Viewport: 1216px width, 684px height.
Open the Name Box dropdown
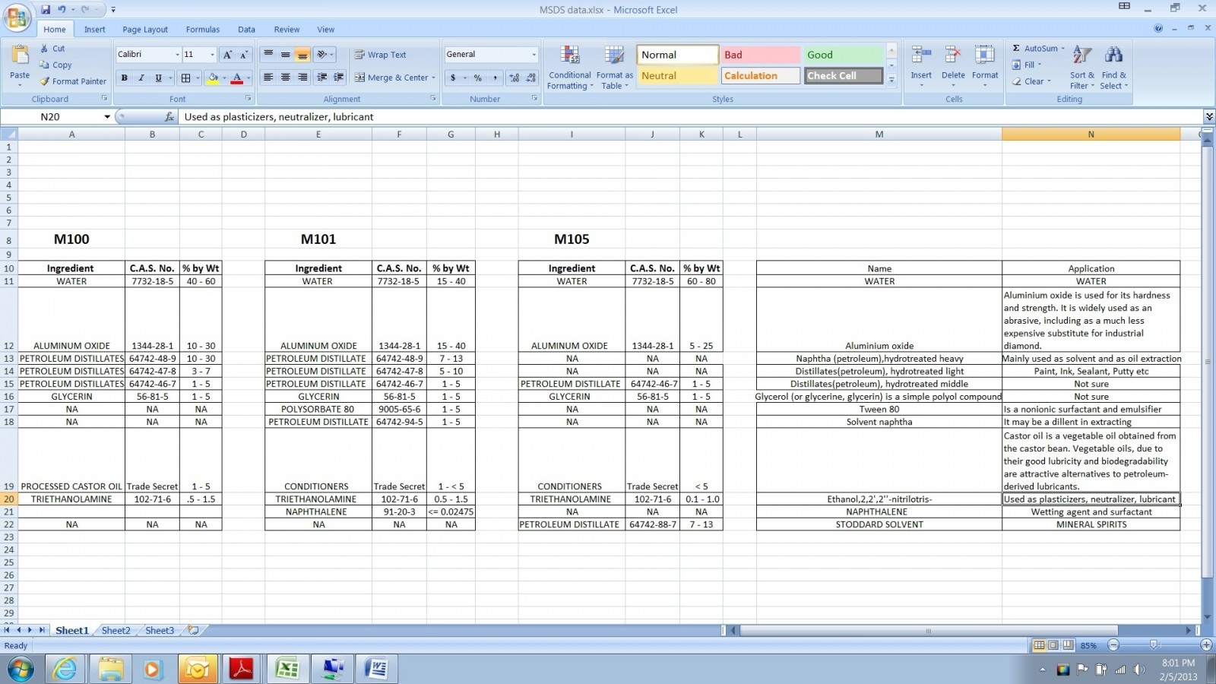tap(107, 117)
